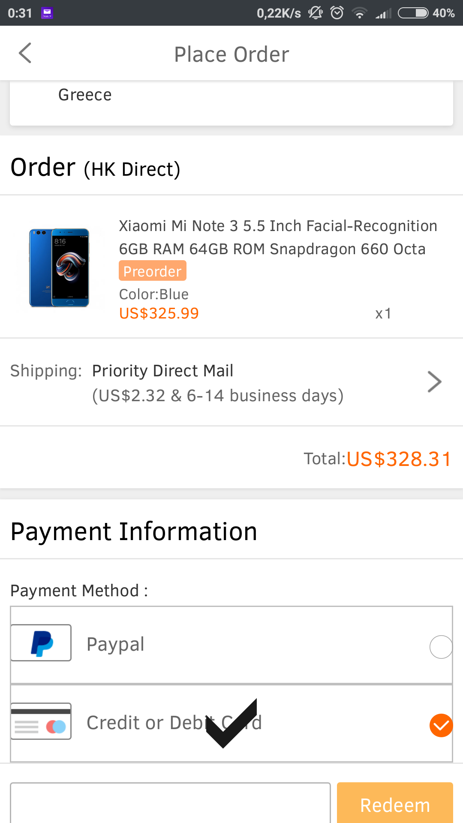Tap the back arrow icon
Viewport: 463px width, 823px height.
25,53
